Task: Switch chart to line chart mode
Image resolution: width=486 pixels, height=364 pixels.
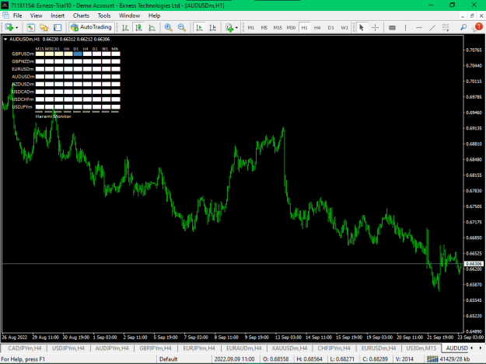Action: 152,27
